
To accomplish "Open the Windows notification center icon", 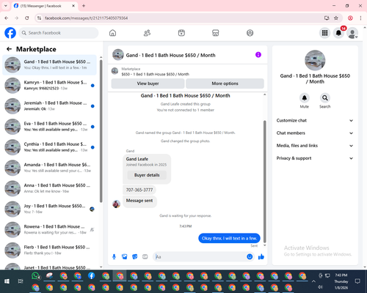I will [x=357, y=281].
